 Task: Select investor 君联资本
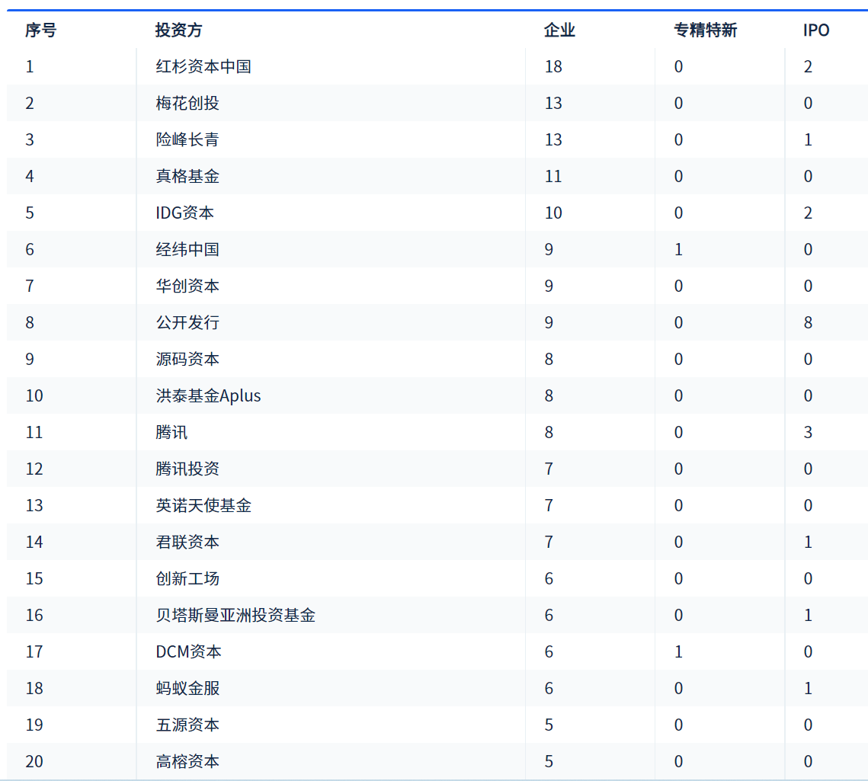(187, 542)
